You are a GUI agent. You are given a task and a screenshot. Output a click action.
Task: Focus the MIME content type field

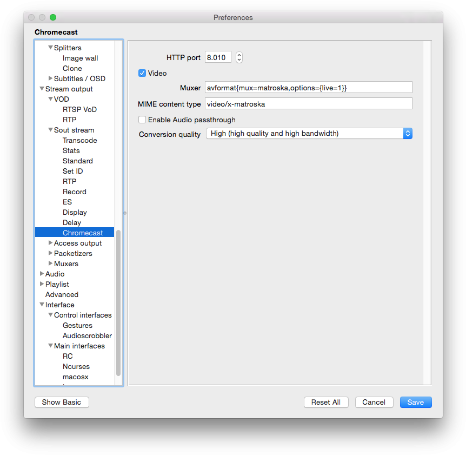point(308,104)
